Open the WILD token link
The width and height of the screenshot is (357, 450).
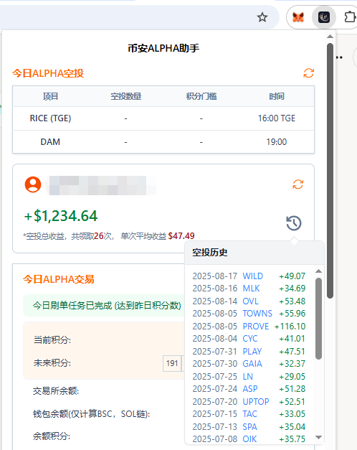(x=252, y=276)
